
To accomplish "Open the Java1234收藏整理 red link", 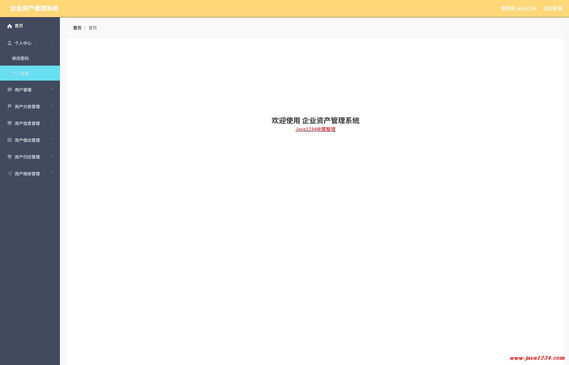I will (315, 129).
